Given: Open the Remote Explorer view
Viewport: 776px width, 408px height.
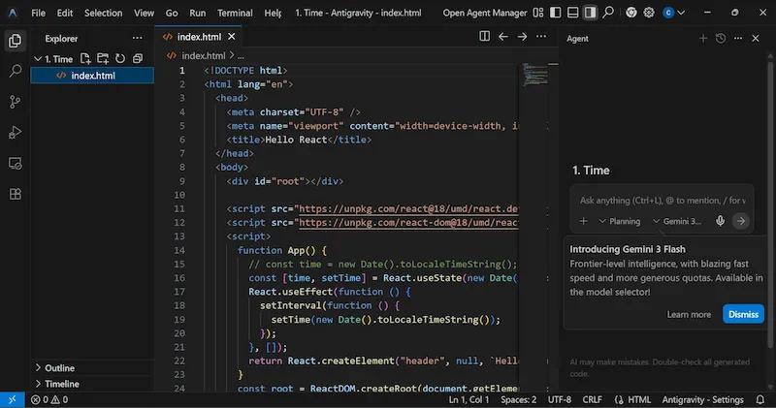Looking at the screenshot, I should (15, 163).
